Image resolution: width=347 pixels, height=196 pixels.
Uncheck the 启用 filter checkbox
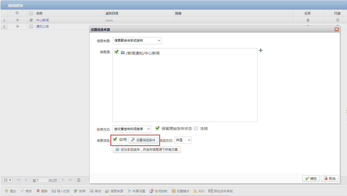pos(115,139)
